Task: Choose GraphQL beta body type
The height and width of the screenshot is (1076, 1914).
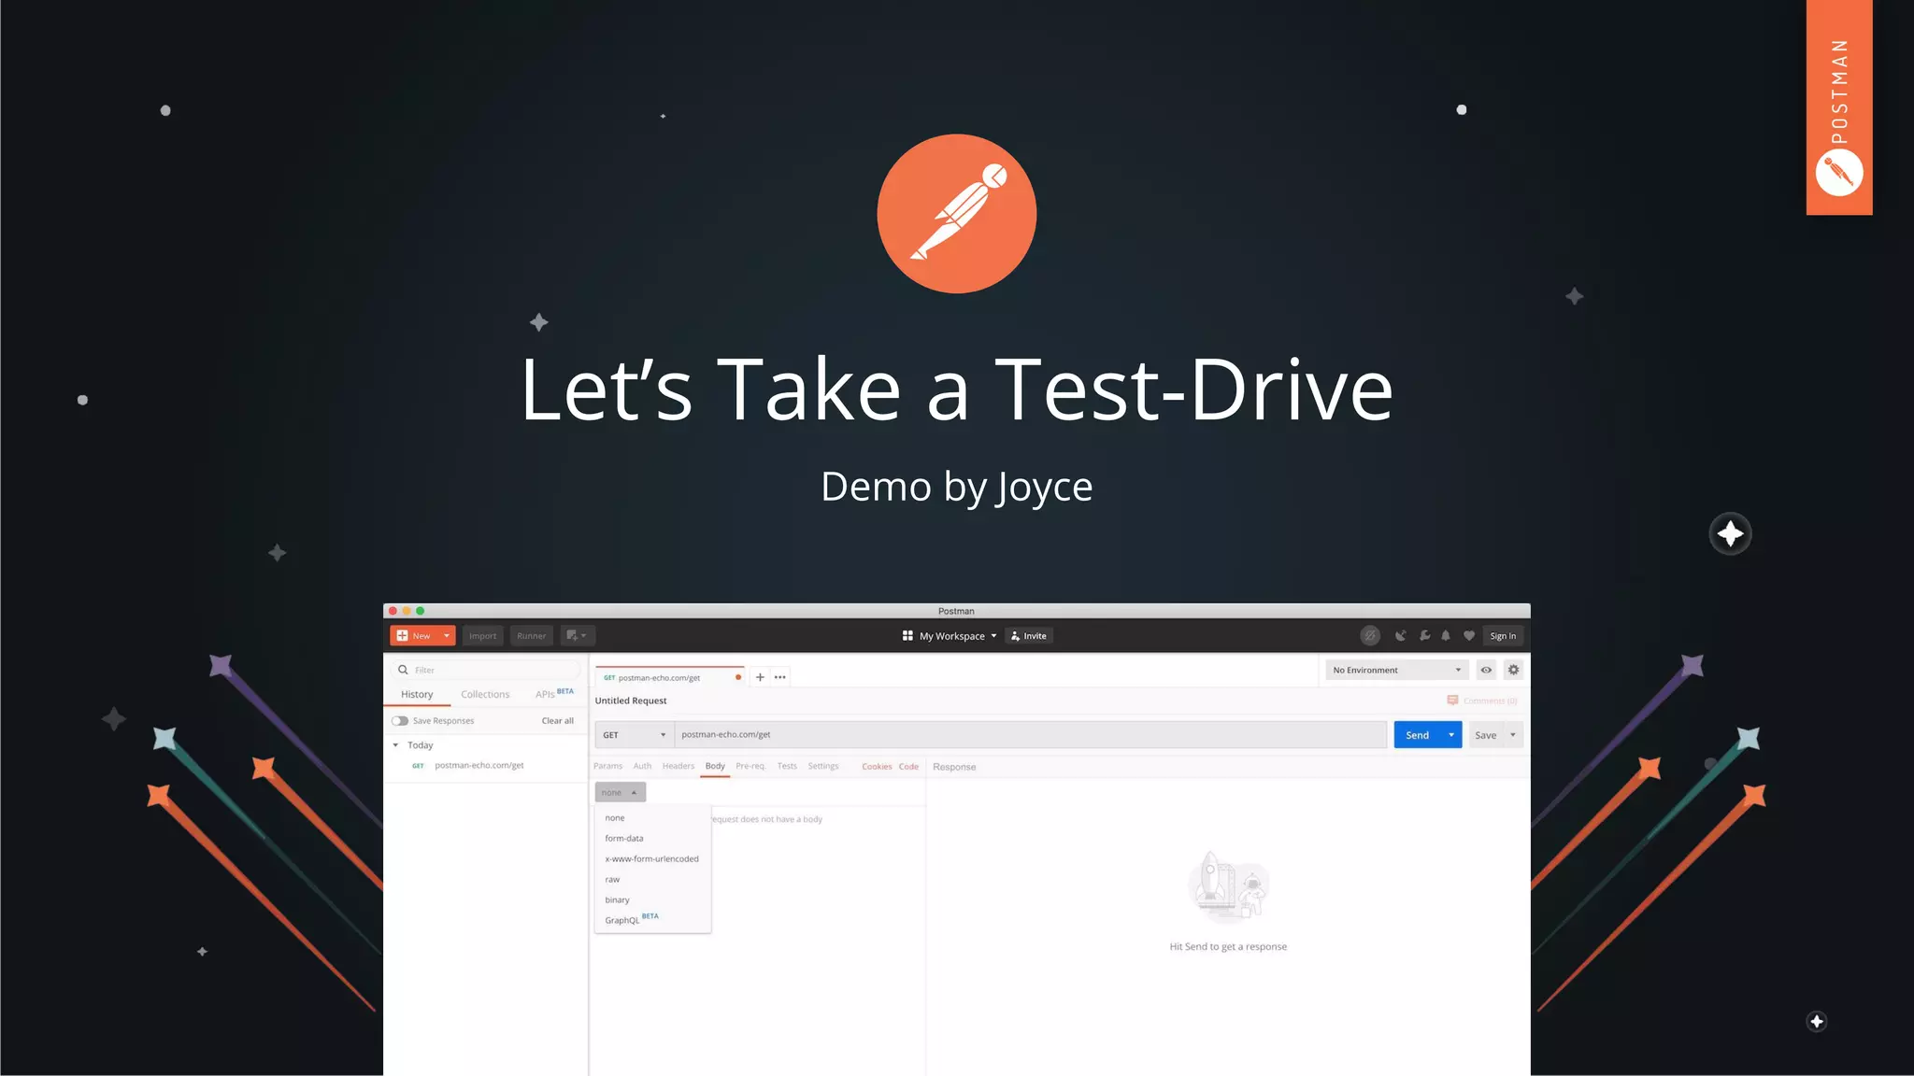Action: pos(652,920)
